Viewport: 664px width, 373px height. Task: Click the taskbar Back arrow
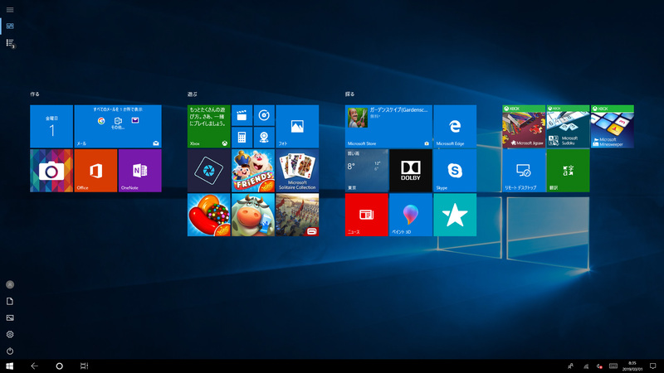[34, 366]
